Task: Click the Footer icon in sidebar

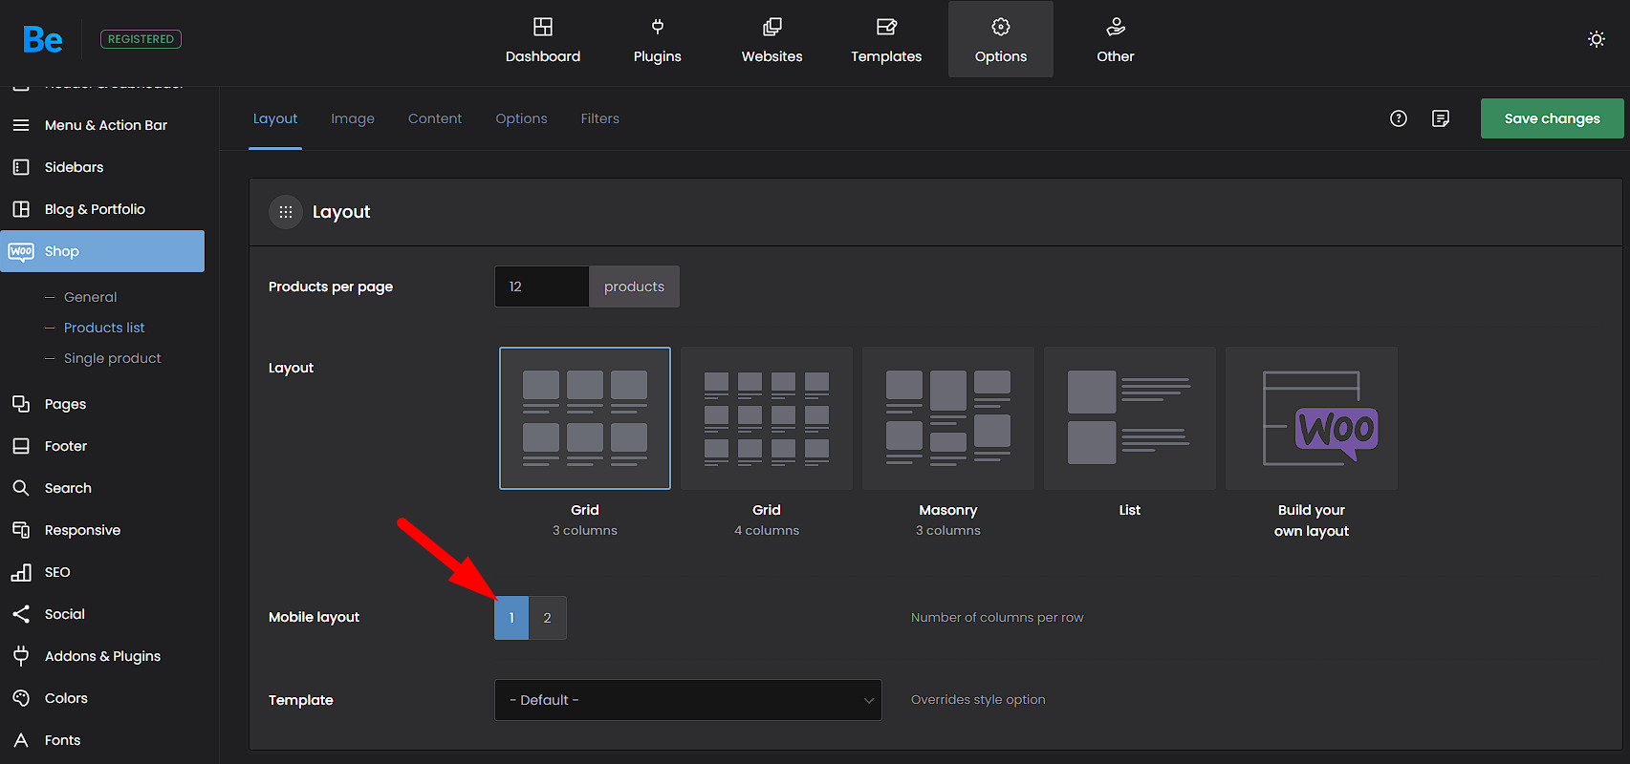Action: point(21,446)
